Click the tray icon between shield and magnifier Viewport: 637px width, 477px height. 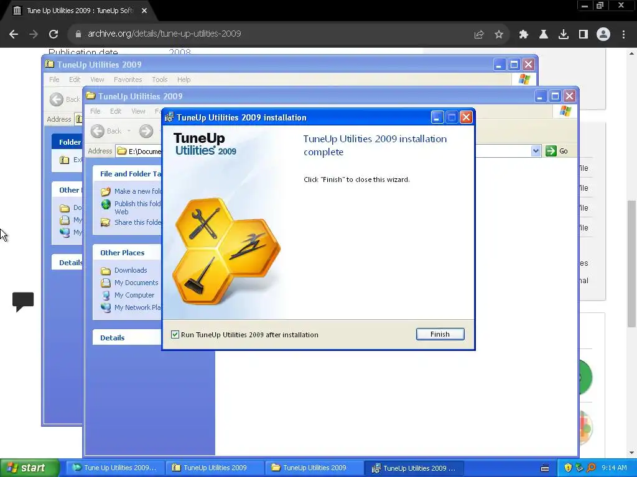point(579,468)
